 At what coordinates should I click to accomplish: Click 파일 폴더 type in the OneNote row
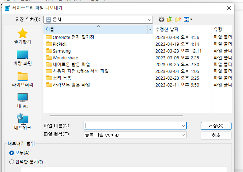[x=223, y=37]
